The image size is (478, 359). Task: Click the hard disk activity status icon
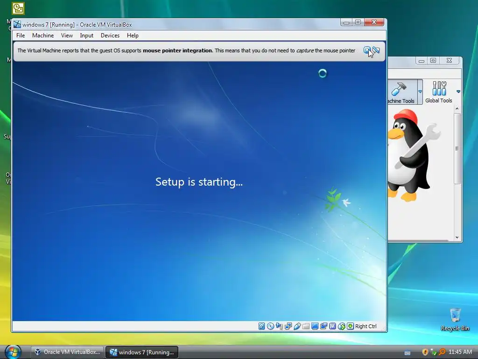261,326
